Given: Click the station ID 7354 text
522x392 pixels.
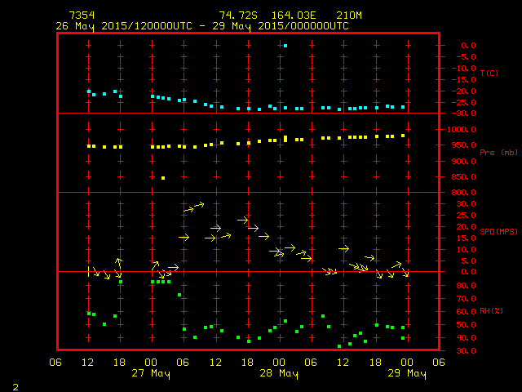Looking at the screenshot, I should point(82,16).
